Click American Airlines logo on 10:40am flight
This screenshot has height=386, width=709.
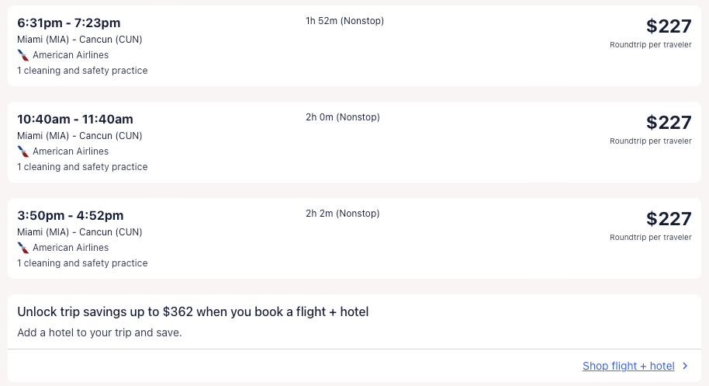click(x=23, y=151)
